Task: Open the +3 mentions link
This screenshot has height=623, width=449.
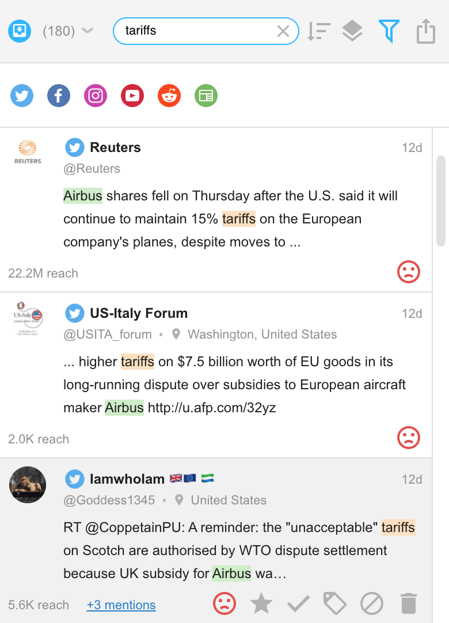Action: tap(121, 605)
